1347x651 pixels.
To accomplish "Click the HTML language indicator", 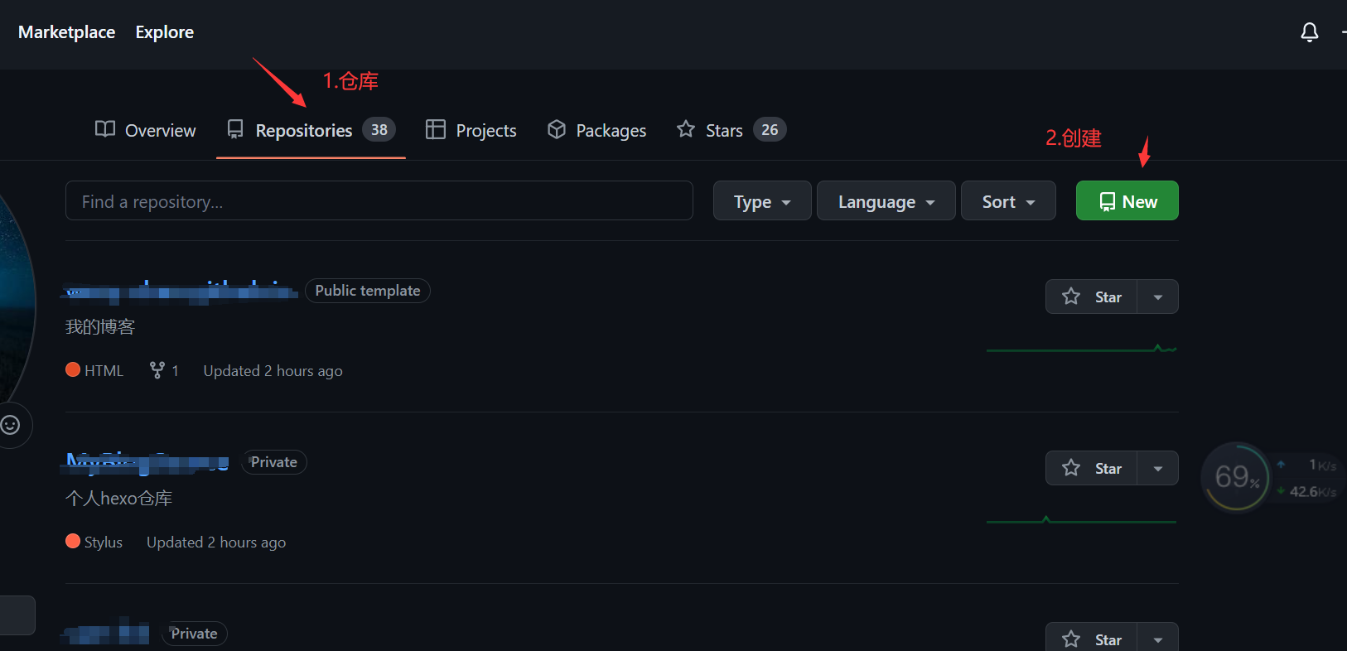I will click(x=94, y=370).
